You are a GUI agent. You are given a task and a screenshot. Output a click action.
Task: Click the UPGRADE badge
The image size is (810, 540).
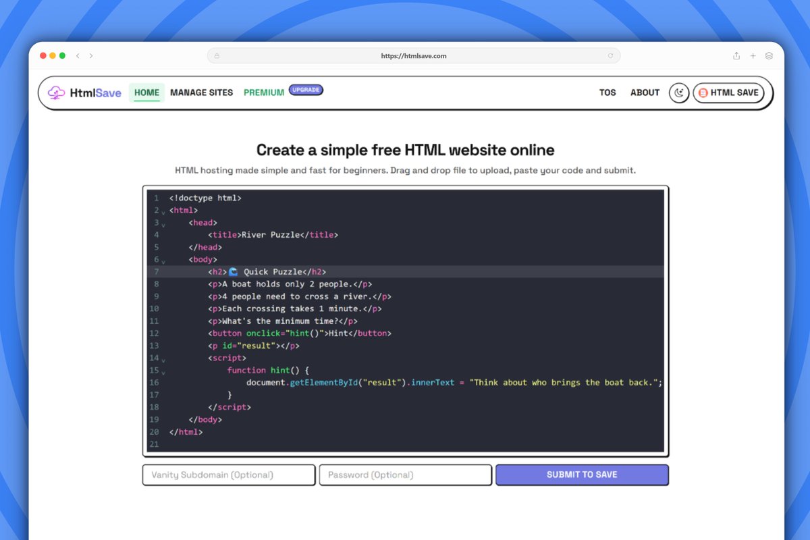306,90
